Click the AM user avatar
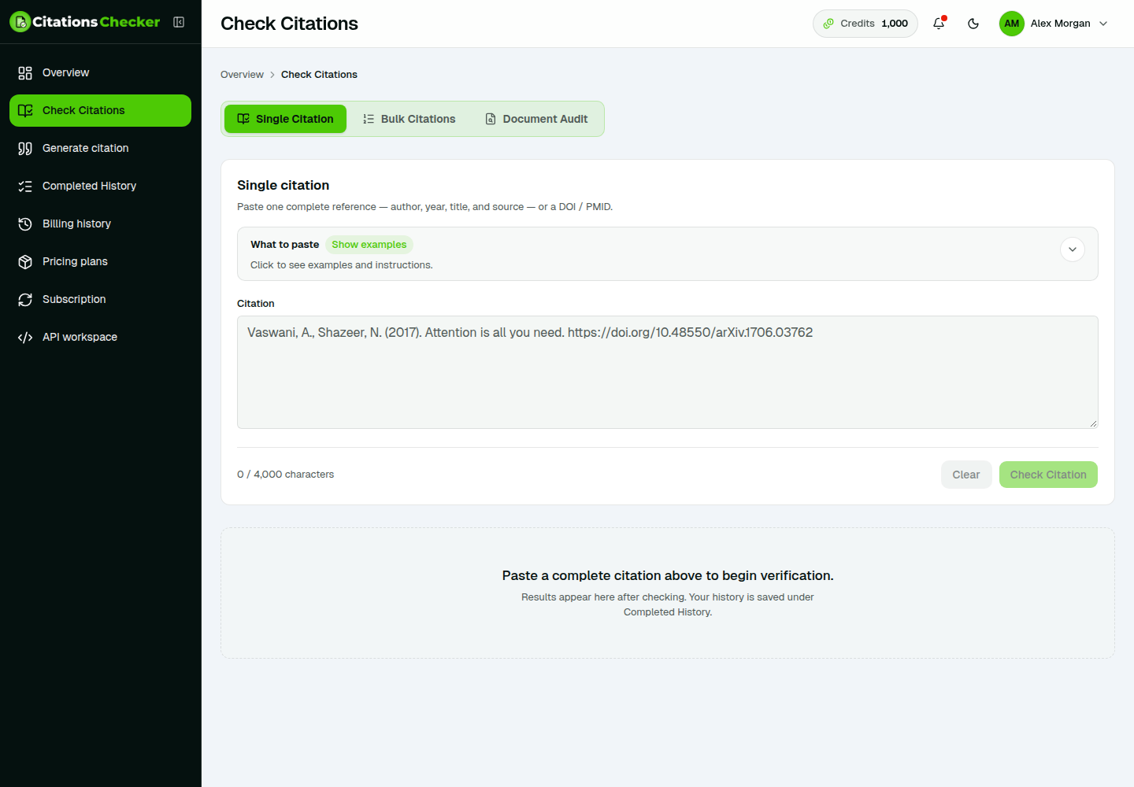This screenshot has width=1134, height=787. pos(1012,24)
